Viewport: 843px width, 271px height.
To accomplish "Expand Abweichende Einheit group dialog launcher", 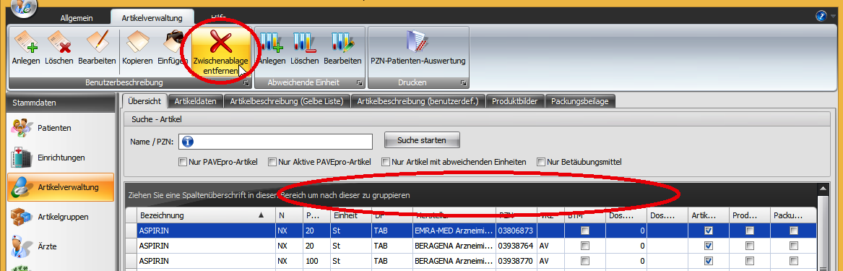I will click(359, 83).
